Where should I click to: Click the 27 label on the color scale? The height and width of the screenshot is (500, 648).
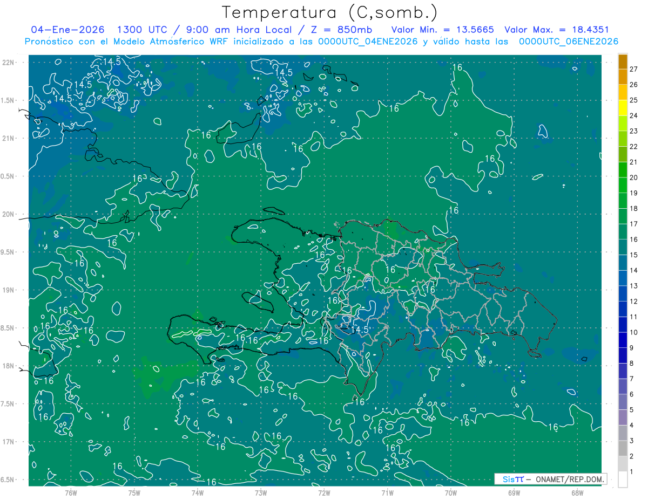[x=634, y=69]
